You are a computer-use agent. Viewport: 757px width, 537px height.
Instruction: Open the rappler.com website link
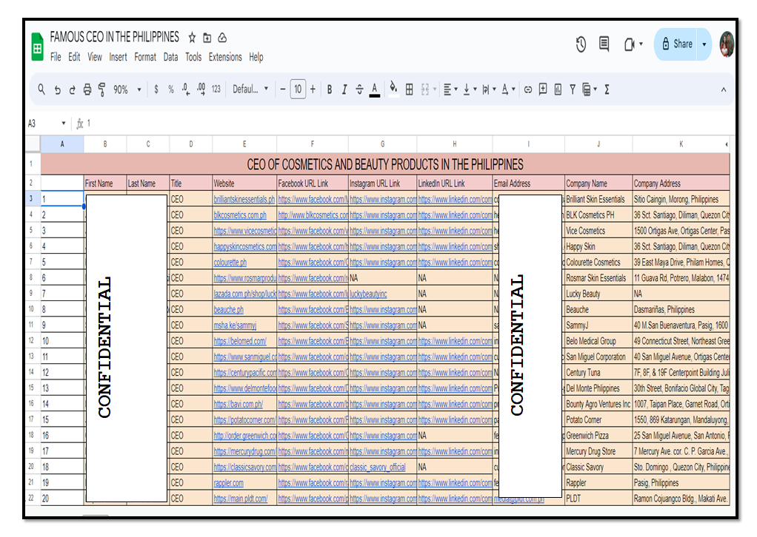click(229, 483)
